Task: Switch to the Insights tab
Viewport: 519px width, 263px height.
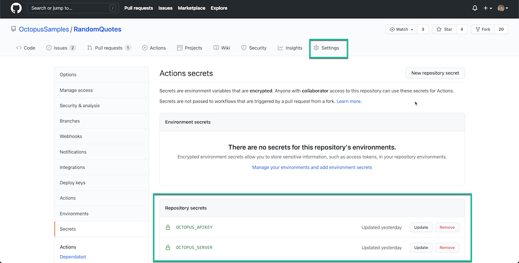Action: [290, 48]
